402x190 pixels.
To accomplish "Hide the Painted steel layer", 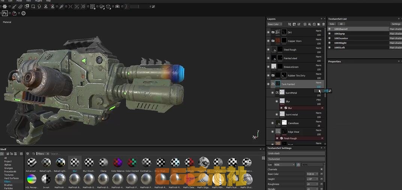I will click(x=268, y=58).
